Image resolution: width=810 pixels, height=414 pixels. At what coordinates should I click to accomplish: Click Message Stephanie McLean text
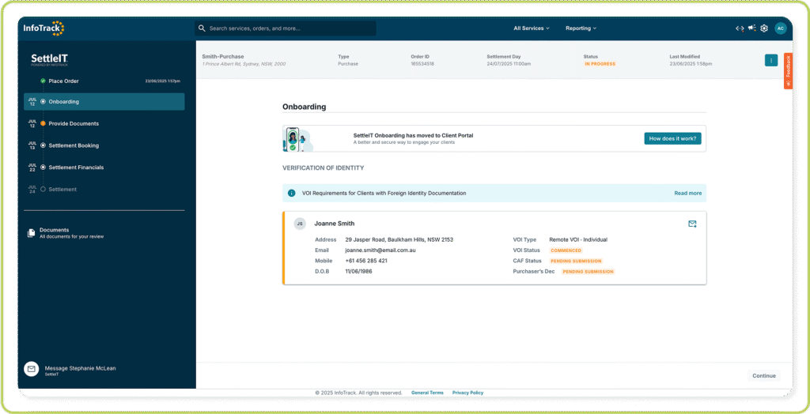[x=81, y=369]
